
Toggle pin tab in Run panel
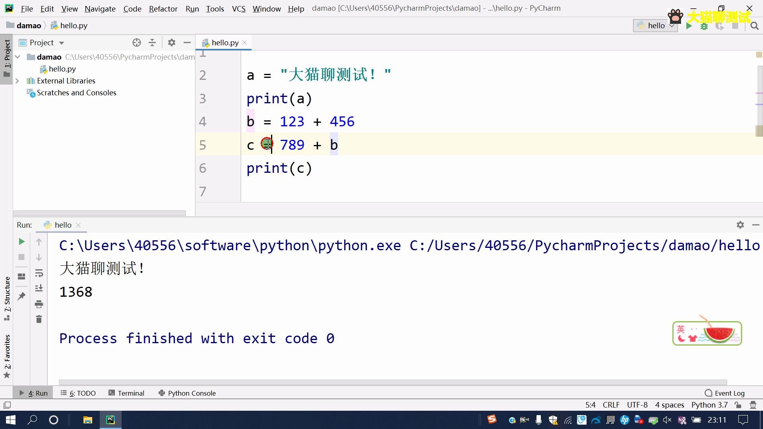(22, 296)
